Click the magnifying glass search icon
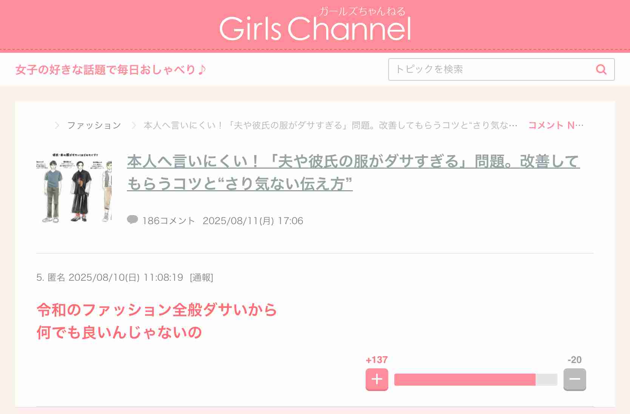The width and height of the screenshot is (630, 414). [601, 69]
